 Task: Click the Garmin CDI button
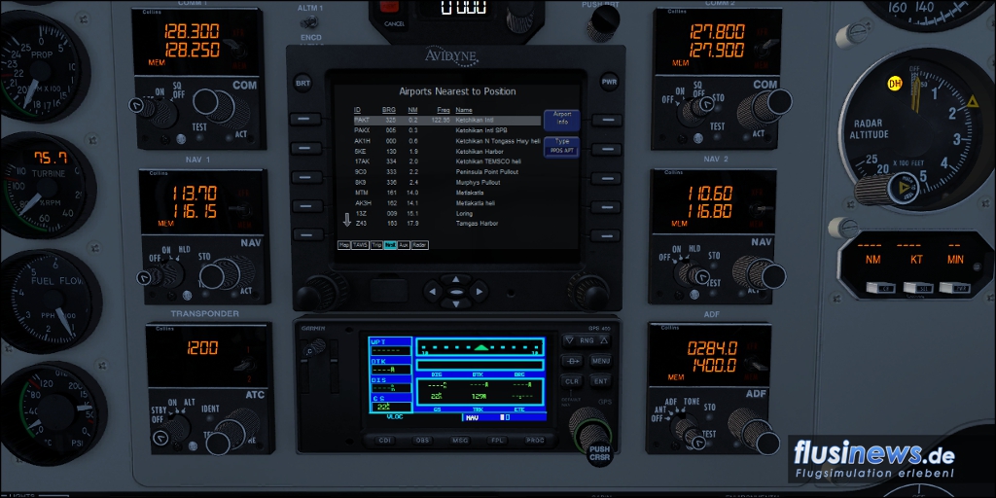[384, 440]
